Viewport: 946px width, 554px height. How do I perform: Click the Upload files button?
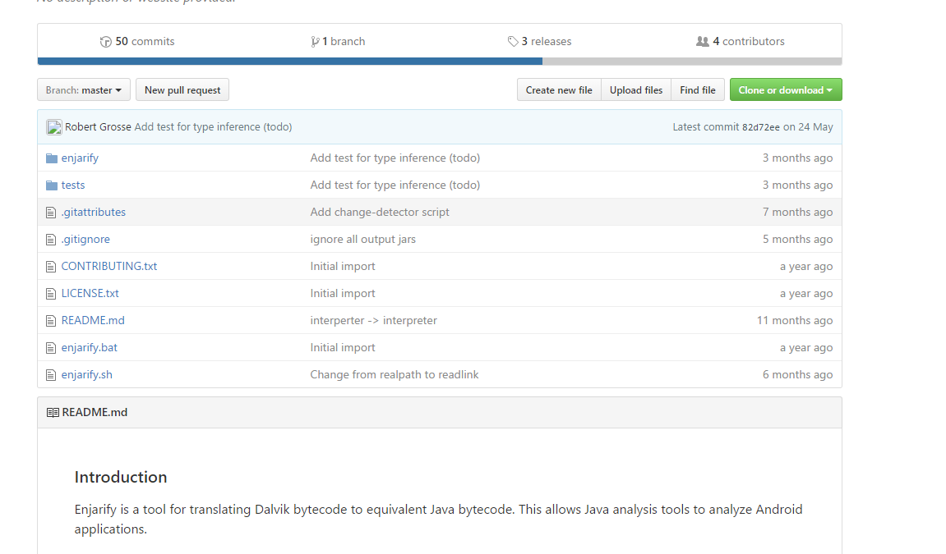tap(636, 89)
